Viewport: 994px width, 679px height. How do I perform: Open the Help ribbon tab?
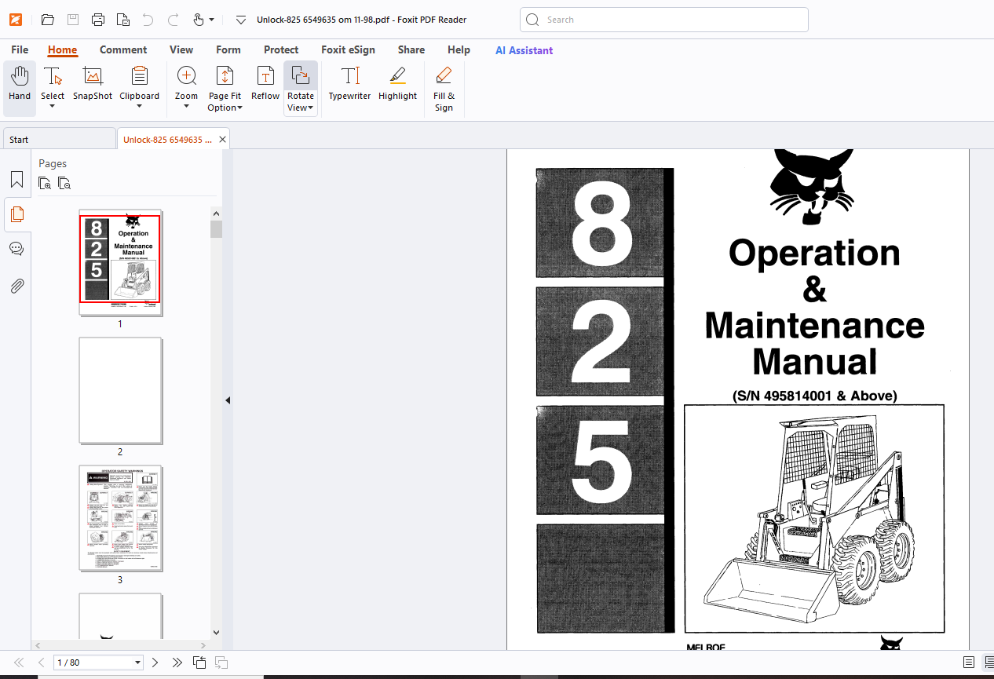[x=459, y=49]
